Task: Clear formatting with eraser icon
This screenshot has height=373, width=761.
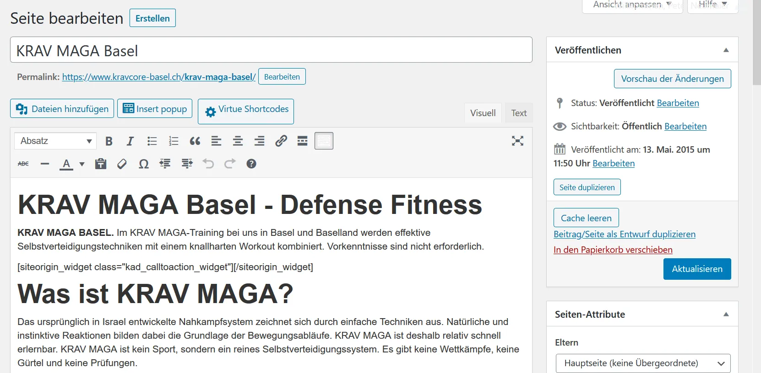Action: point(122,164)
